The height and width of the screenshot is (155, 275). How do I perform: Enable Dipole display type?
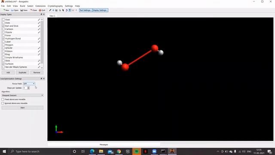click(x=3, y=32)
